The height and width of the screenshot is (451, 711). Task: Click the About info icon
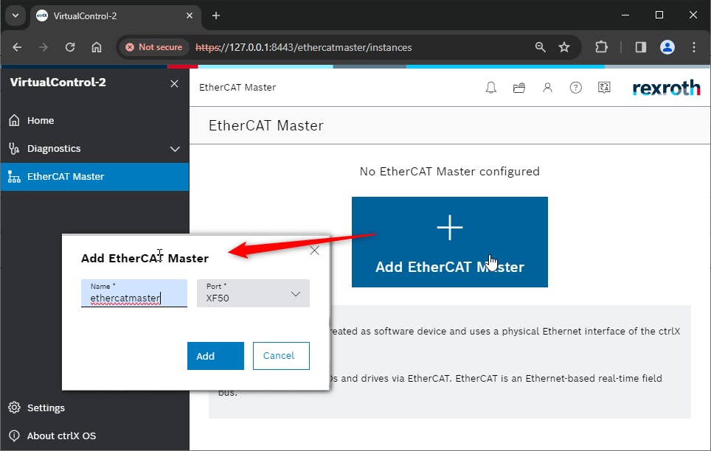(x=14, y=436)
